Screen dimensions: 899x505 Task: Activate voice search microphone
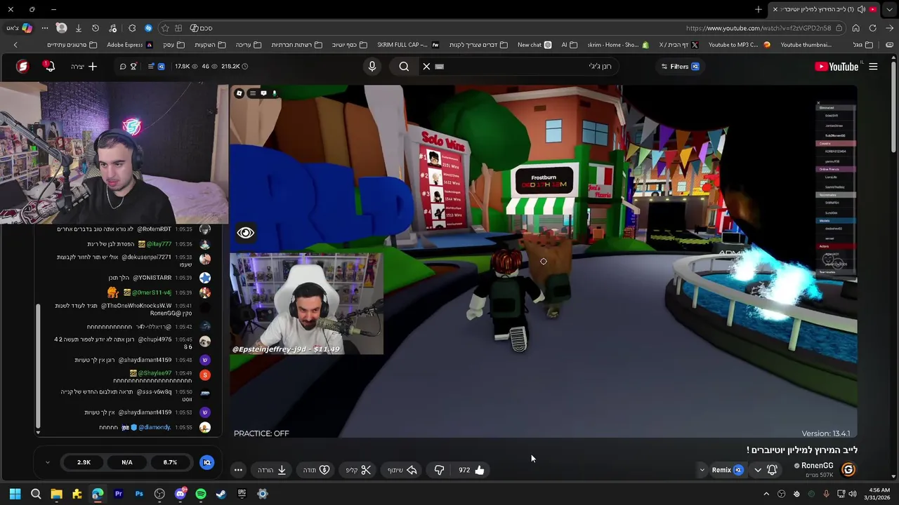pos(372,66)
